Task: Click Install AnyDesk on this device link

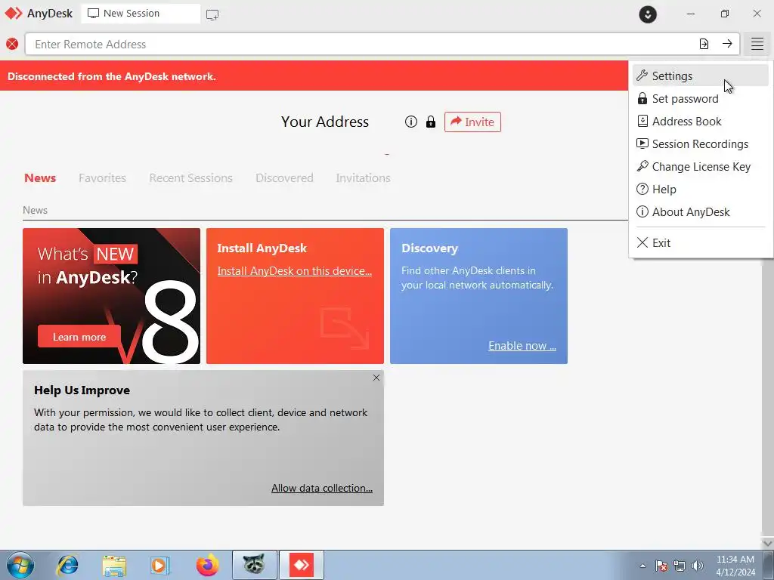Action: click(294, 271)
